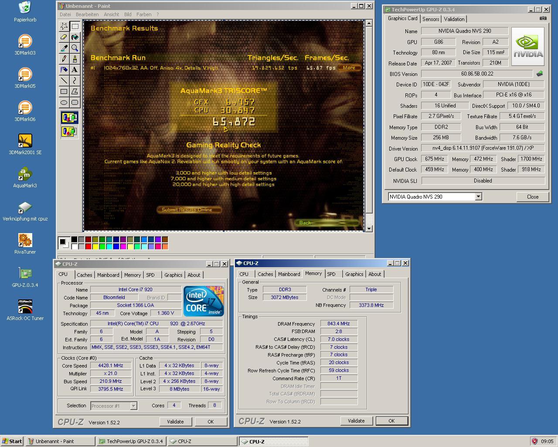Image resolution: width=558 pixels, height=447 pixels.
Task: Enable transparent selection mode in Paint toolbox
Action: coord(69,131)
